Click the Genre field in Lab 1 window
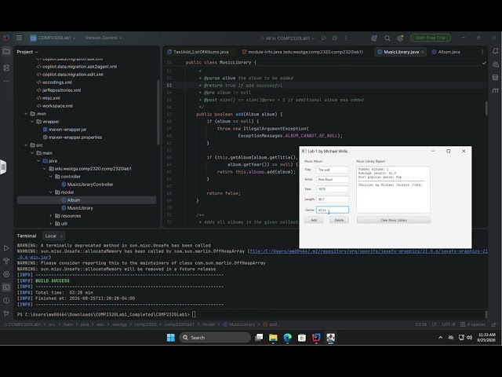This screenshot has height=377, width=502. click(333, 210)
